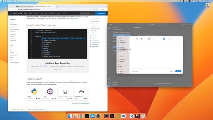Expand Google Drive eject arrow in sidebar
This screenshot has width=213, height=120.
[127, 59]
